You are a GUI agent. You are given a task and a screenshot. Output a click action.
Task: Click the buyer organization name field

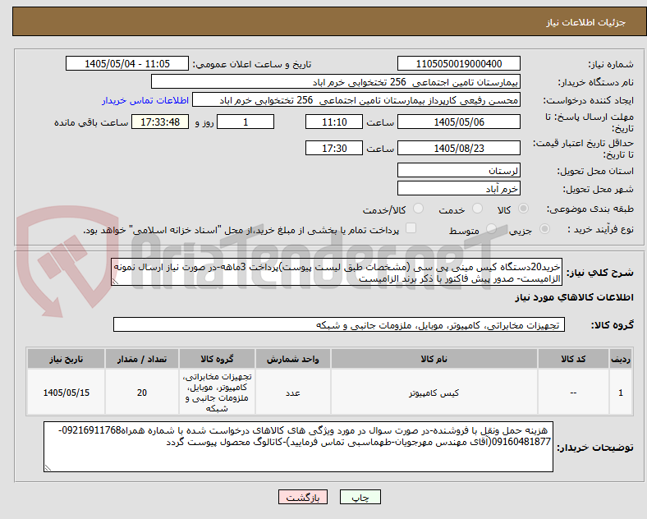tap(336, 81)
